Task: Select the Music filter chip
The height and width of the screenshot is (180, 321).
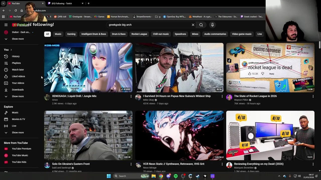Action: 58,34
